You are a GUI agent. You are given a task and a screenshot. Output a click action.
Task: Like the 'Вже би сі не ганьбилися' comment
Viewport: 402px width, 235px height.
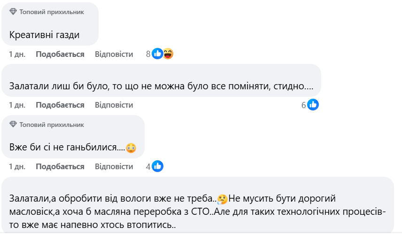(60, 166)
